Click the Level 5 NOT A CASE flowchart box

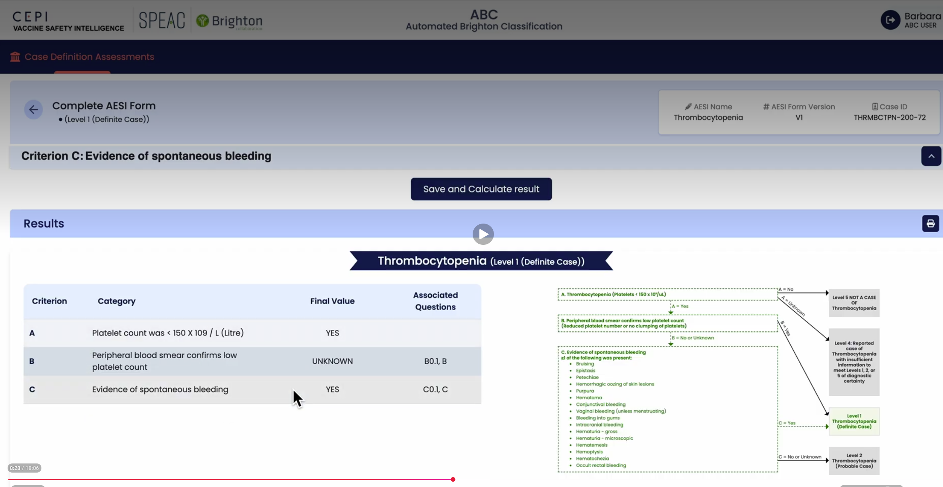(854, 303)
